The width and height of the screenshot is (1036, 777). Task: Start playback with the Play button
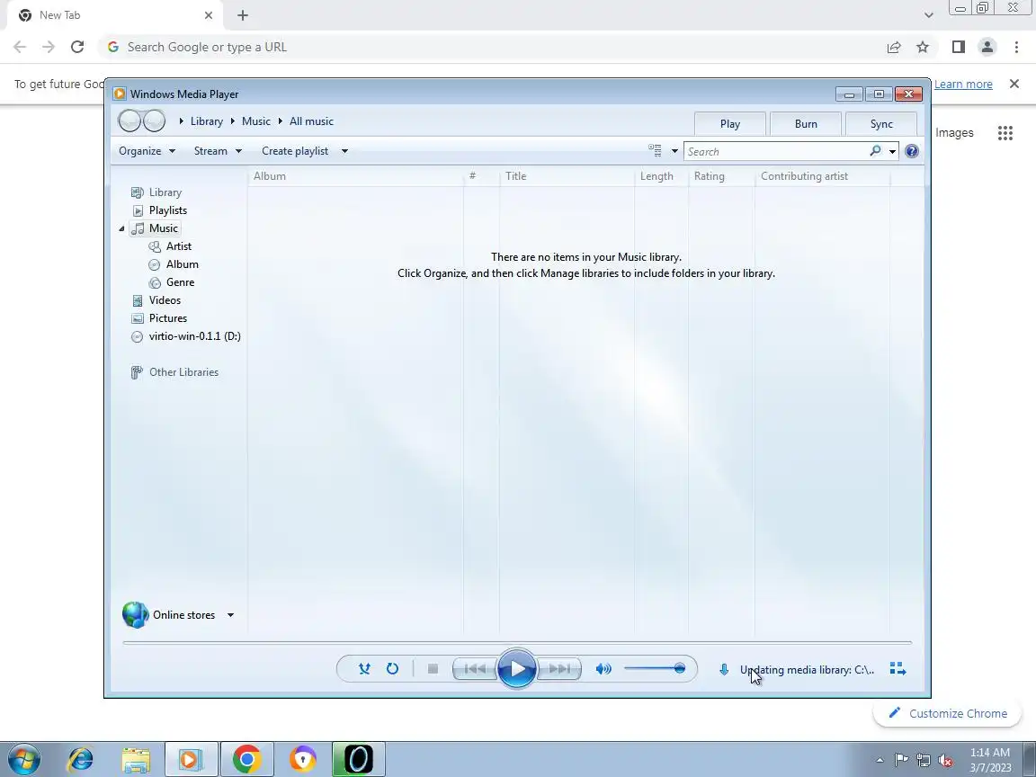(x=517, y=669)
